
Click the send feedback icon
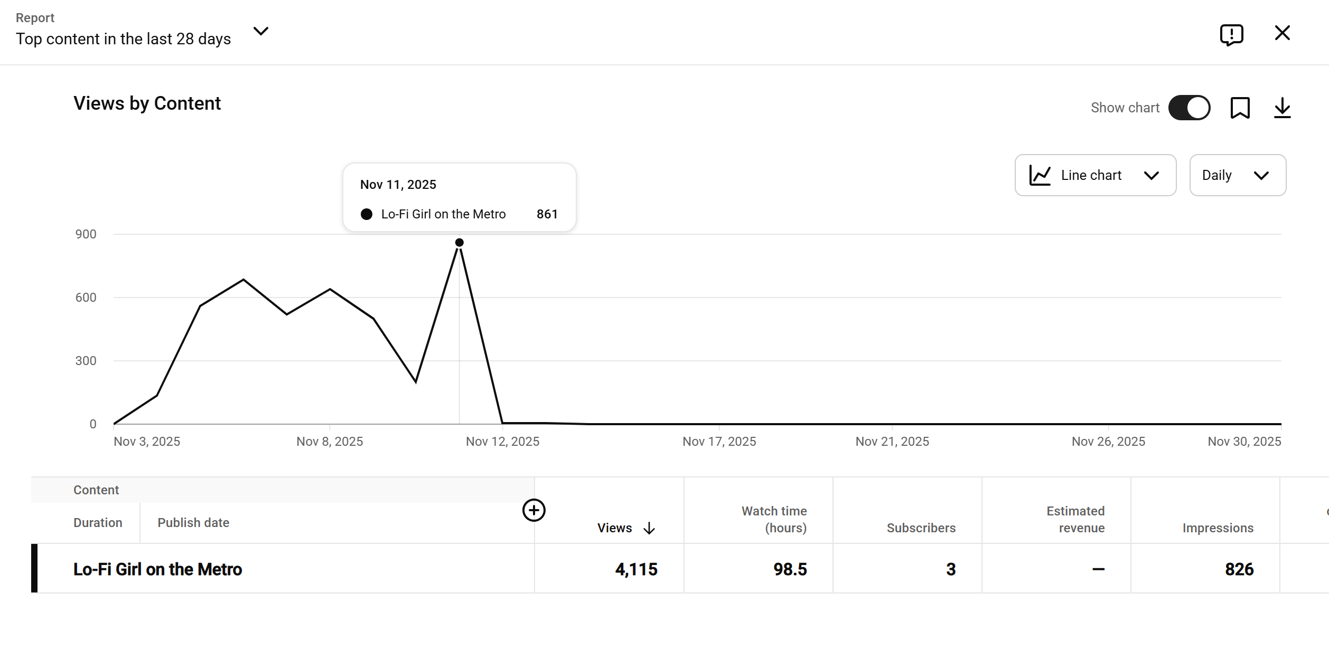pyautogui.click(x=1231, y=35)
